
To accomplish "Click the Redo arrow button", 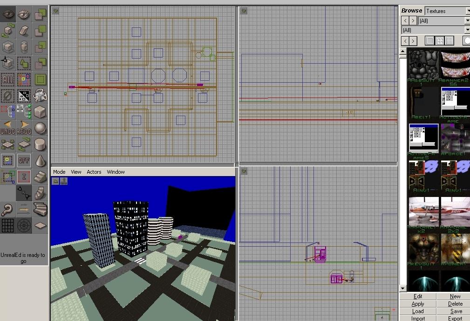I will tap(24, 128).
